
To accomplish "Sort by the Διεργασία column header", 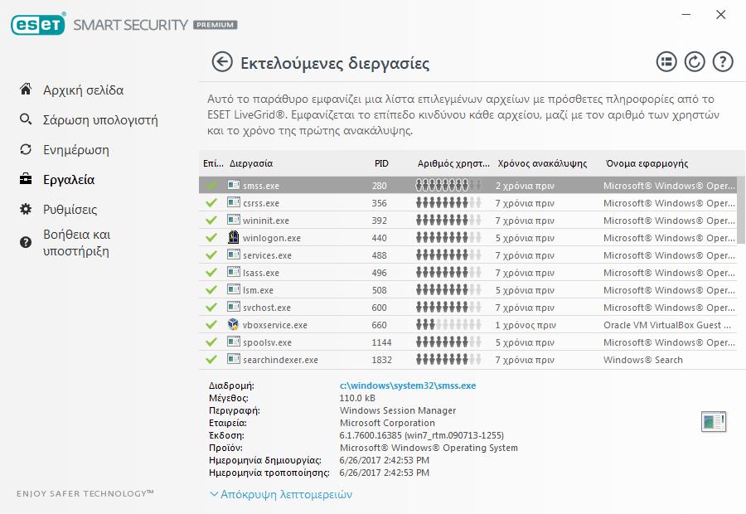I will [x=251, y=163].
